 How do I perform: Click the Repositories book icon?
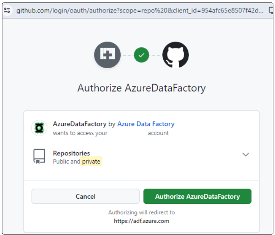(39, 156)
